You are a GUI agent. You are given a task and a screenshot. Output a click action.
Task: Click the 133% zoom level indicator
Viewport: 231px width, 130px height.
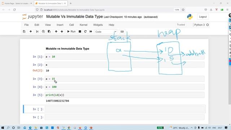pyautogui.click(x=177, y=10)
